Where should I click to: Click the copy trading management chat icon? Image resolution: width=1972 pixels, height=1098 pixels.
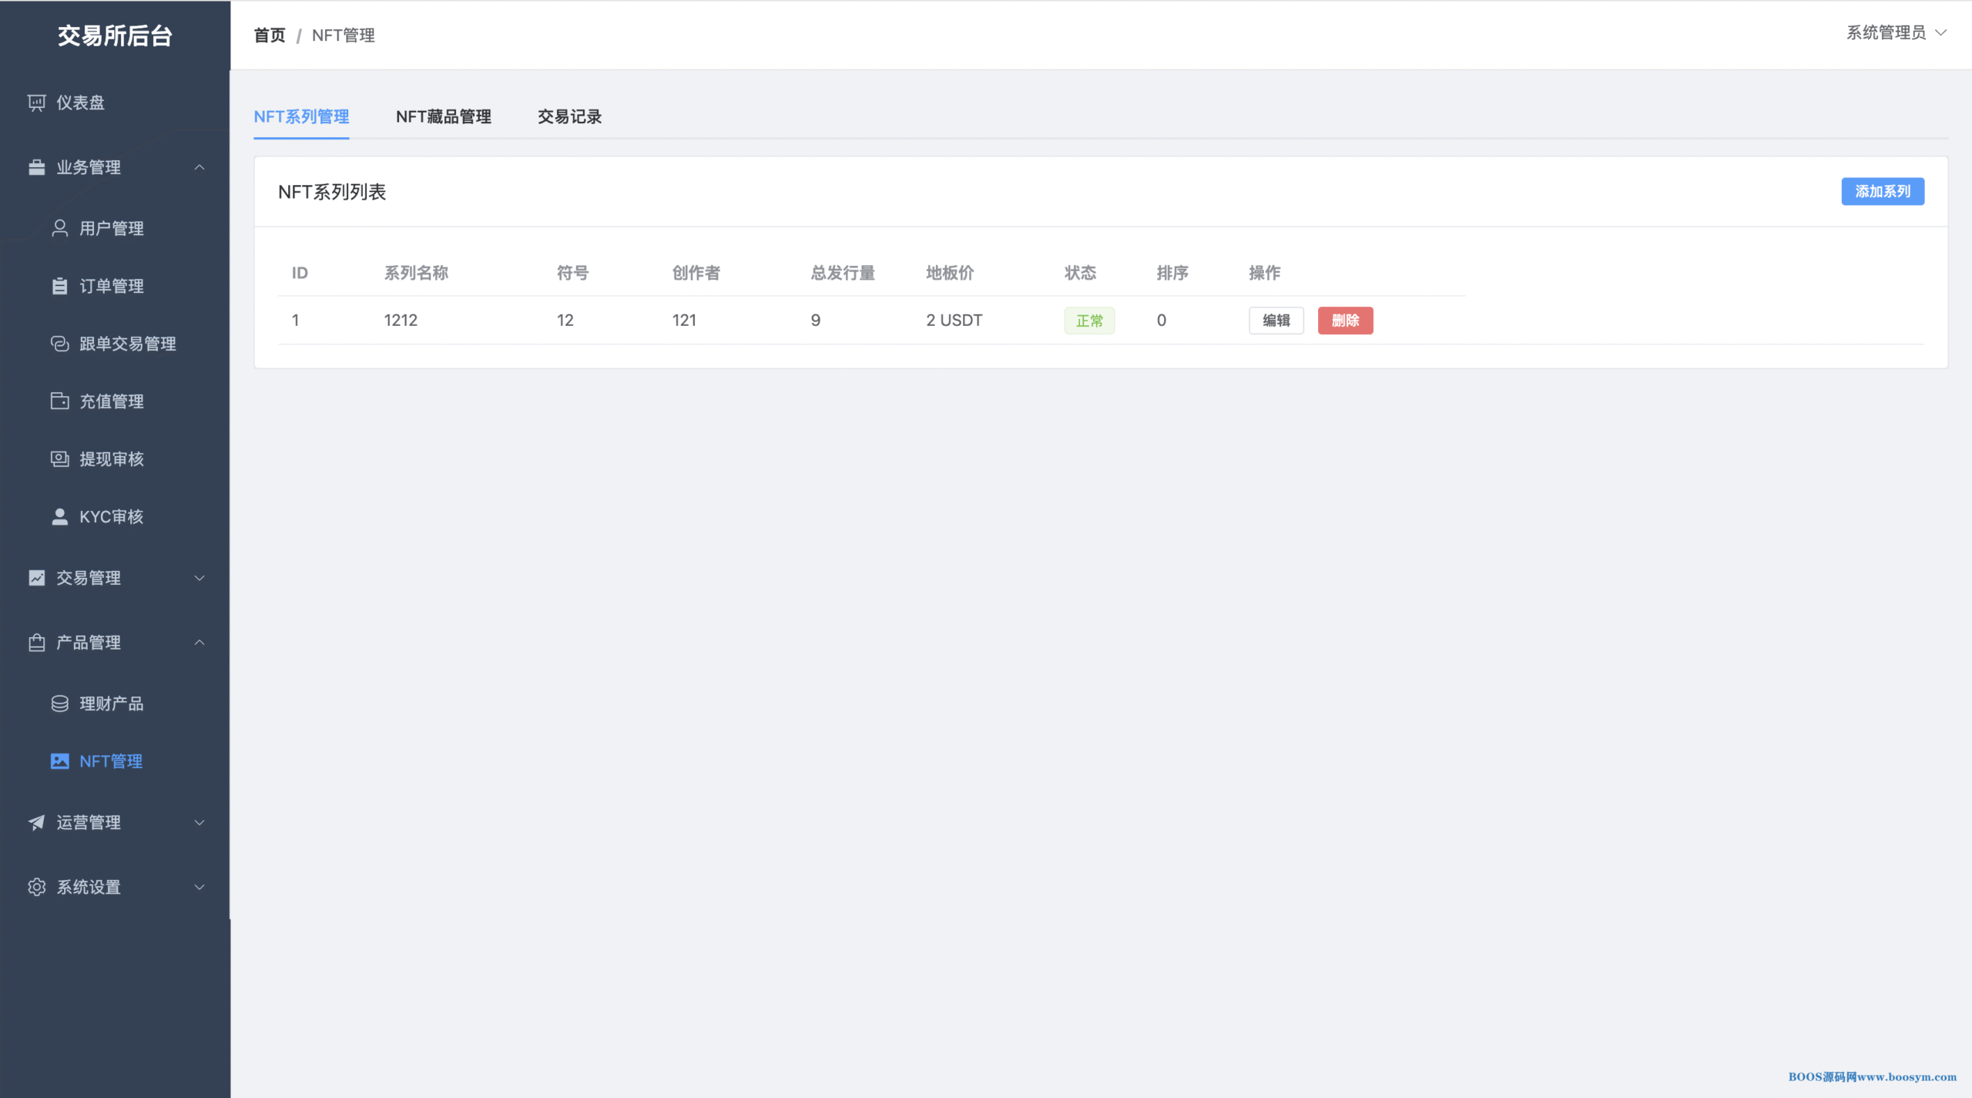59,344
